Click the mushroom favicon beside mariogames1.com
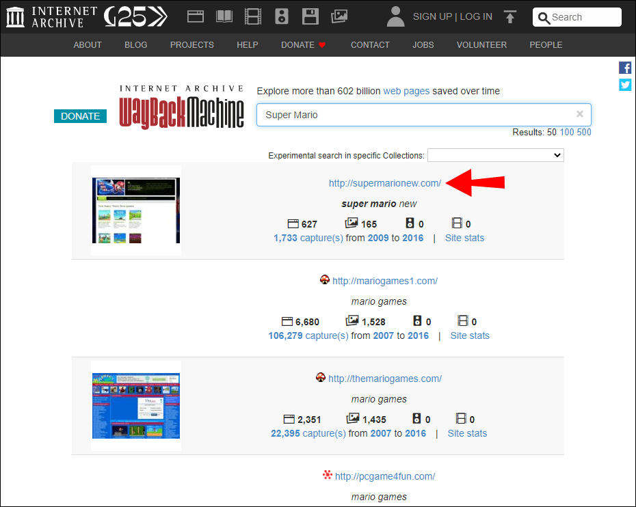Viewport: 636px width, 507px height. tap(324, 279)
